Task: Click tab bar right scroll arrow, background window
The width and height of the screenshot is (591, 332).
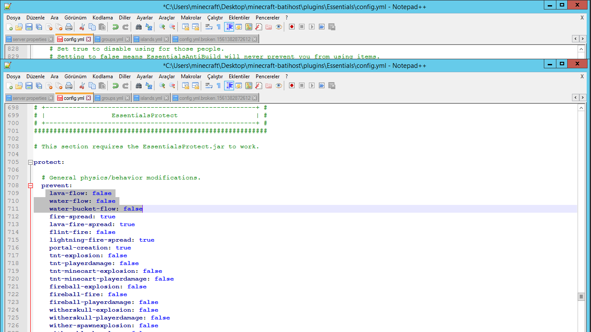Action: 582,38
